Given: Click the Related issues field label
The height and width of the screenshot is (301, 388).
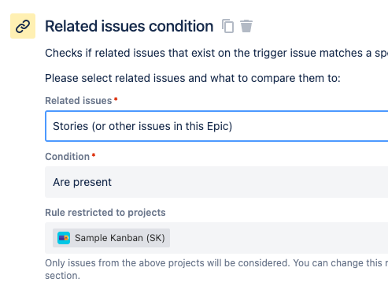Looking at the screenshot, I should click(79, 101).
